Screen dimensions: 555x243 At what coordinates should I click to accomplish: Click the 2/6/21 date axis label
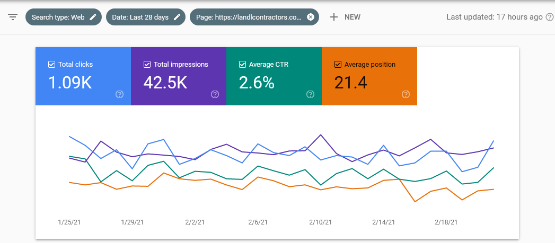(258, 222)
